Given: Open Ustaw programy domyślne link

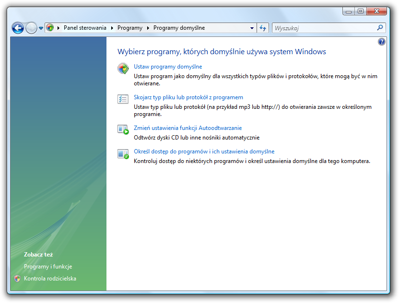Looking at the screenshot, I should click(x=168, y=67).
